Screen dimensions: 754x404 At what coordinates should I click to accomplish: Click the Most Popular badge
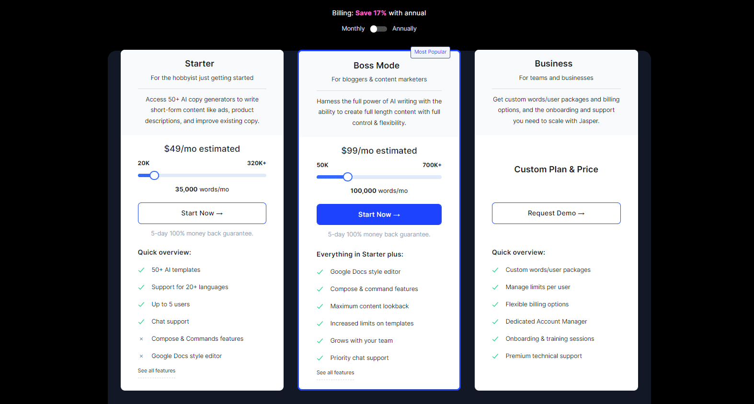tap(430, 52)
